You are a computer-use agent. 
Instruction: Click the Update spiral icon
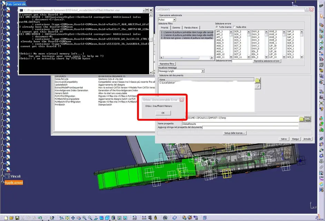[165, 218]
